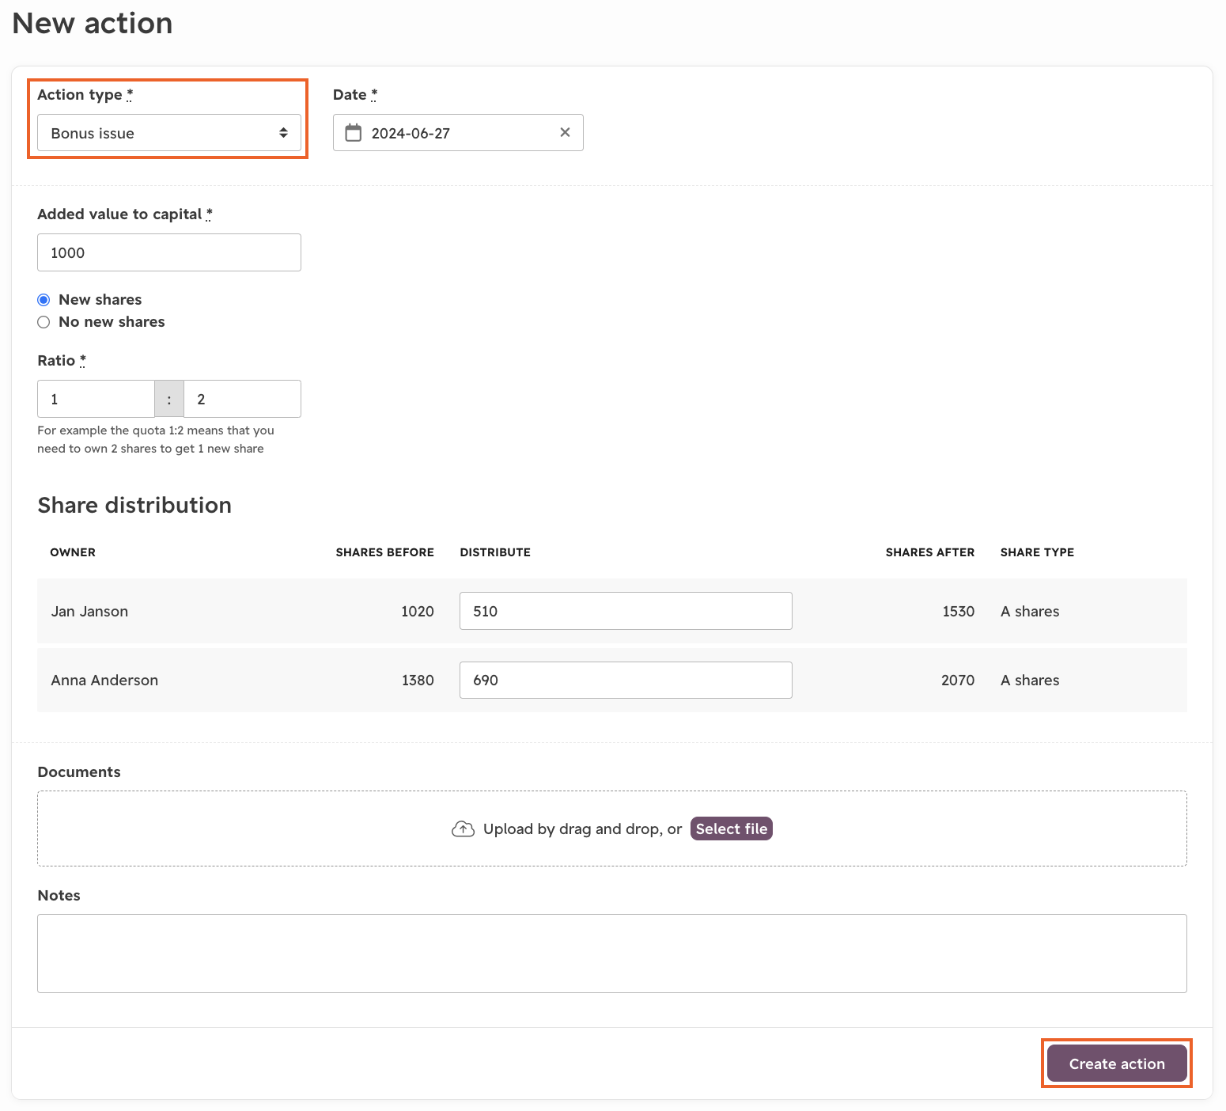
Task: Click the upload cloud icon
Action: [463, 829]
